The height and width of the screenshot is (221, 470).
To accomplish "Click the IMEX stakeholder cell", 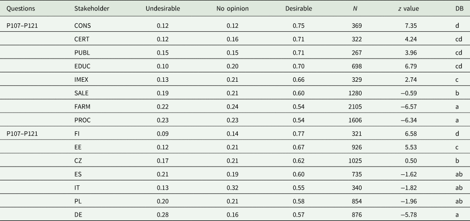I will [83, 79].
